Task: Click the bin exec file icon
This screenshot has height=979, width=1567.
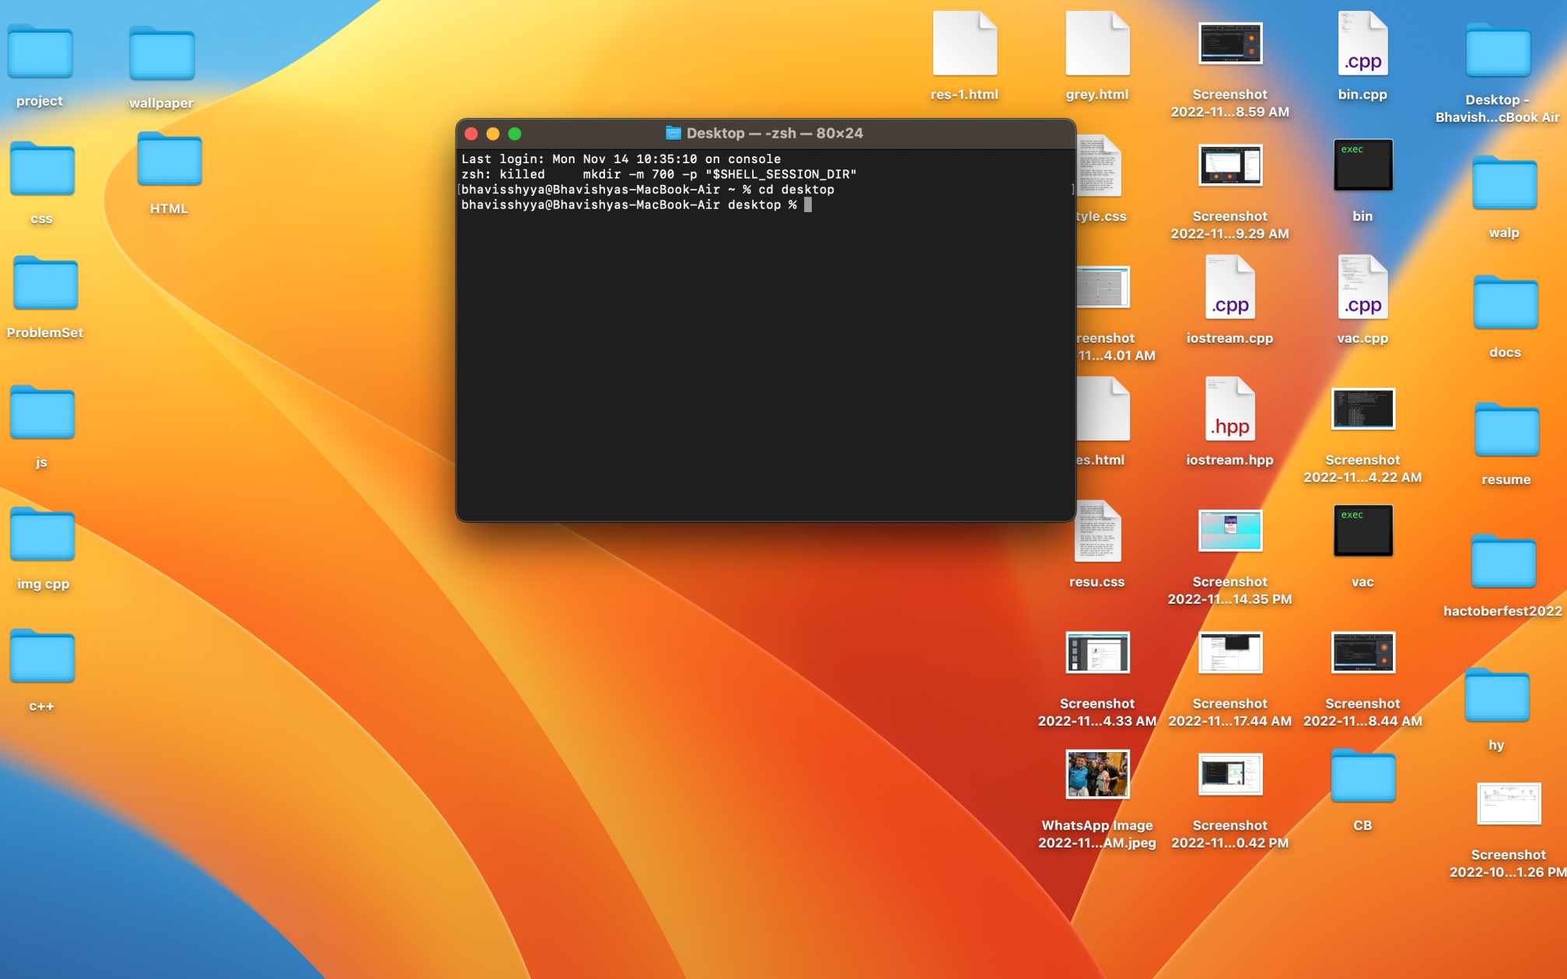Action: coord(1362,165)
